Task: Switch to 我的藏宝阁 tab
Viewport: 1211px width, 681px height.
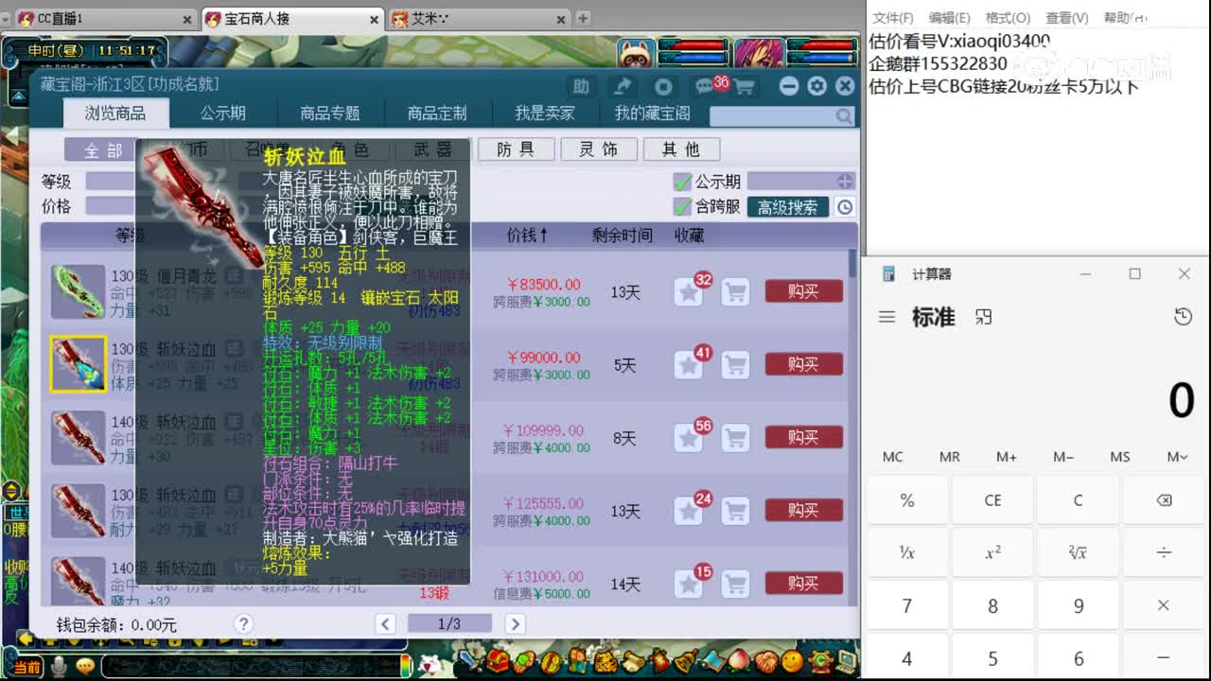Action: coord(653,113)
